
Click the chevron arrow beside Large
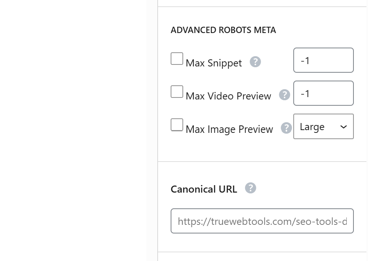point(344,127)
